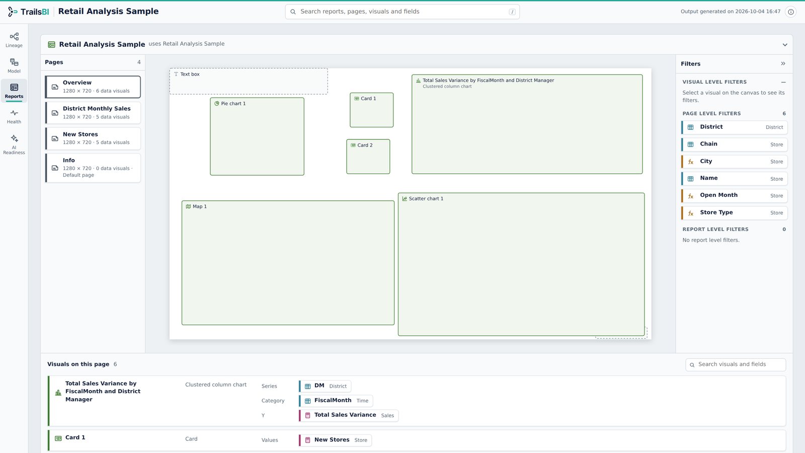Click the info icon beside output timestamp

791,12
